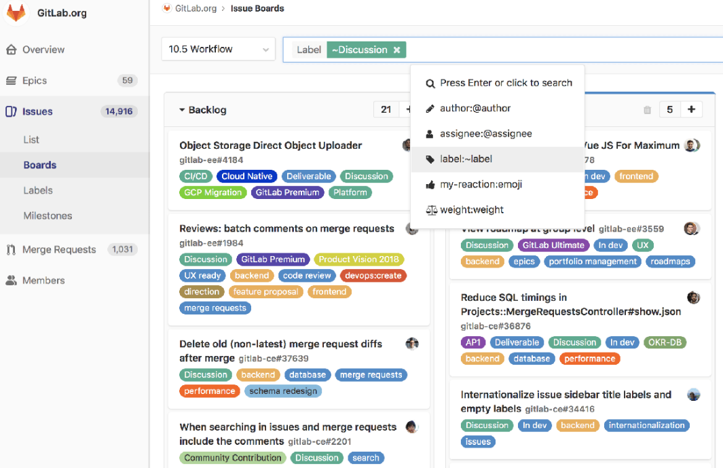Click the avatar on the 'Internationalize issue sidebar' card

694,395
